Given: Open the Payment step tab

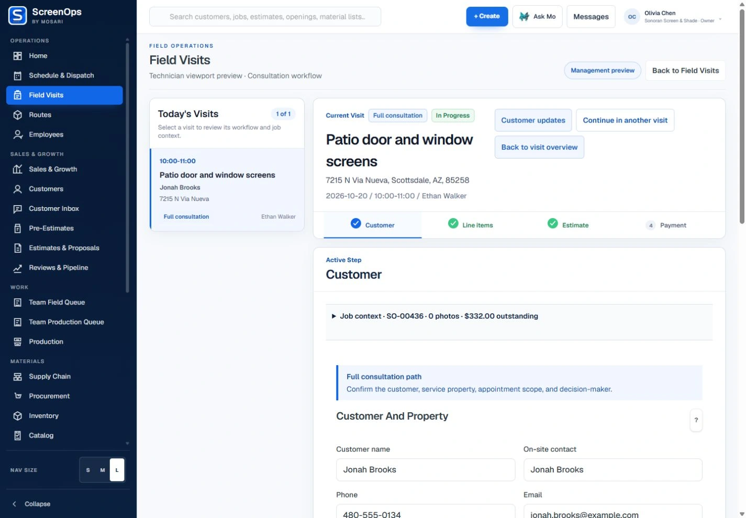Looking at the screenshot, I should click(x=666, y=225).
